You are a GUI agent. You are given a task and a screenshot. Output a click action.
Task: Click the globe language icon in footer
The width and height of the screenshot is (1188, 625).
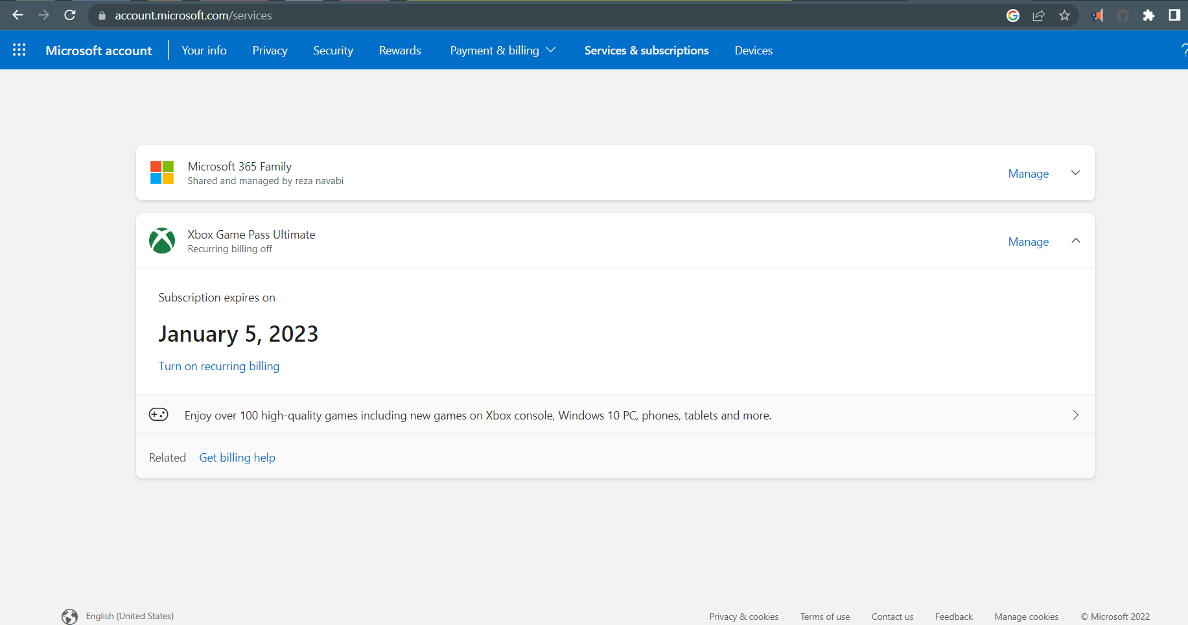point(69,617)
